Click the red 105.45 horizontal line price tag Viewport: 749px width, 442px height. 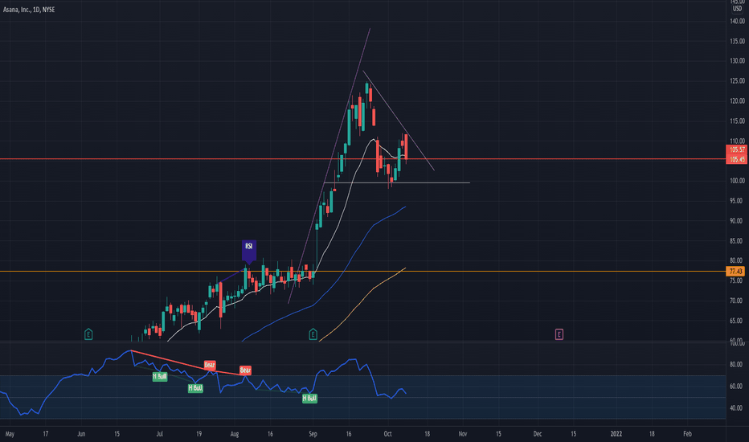click(x=737, y=160)
